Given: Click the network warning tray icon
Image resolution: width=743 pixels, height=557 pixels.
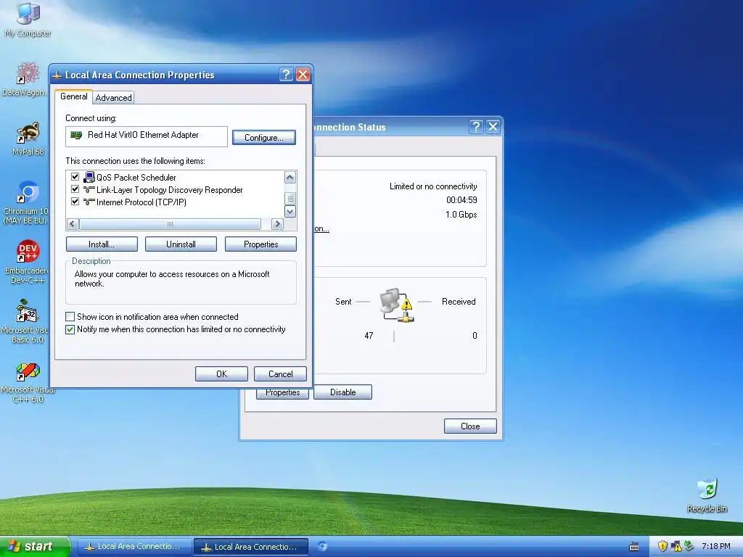Looking at the screenshot, I should 676,546.
